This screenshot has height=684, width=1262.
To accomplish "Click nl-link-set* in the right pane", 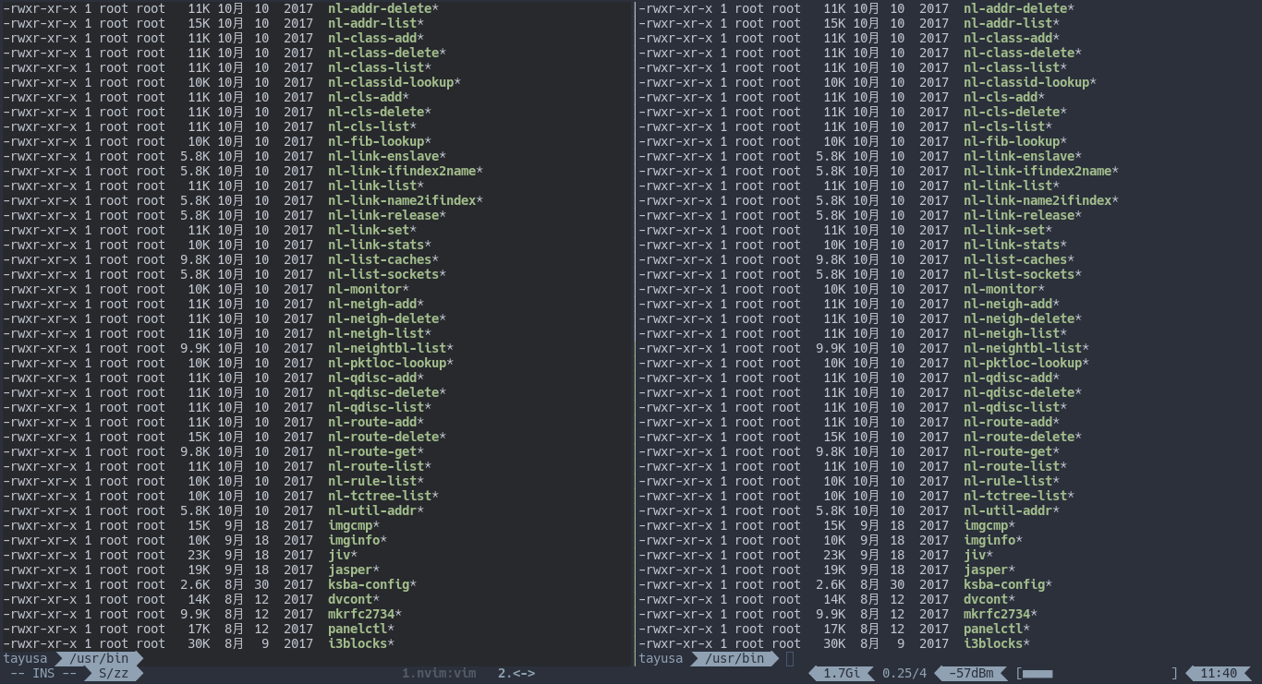I will tap(1008, 230).
